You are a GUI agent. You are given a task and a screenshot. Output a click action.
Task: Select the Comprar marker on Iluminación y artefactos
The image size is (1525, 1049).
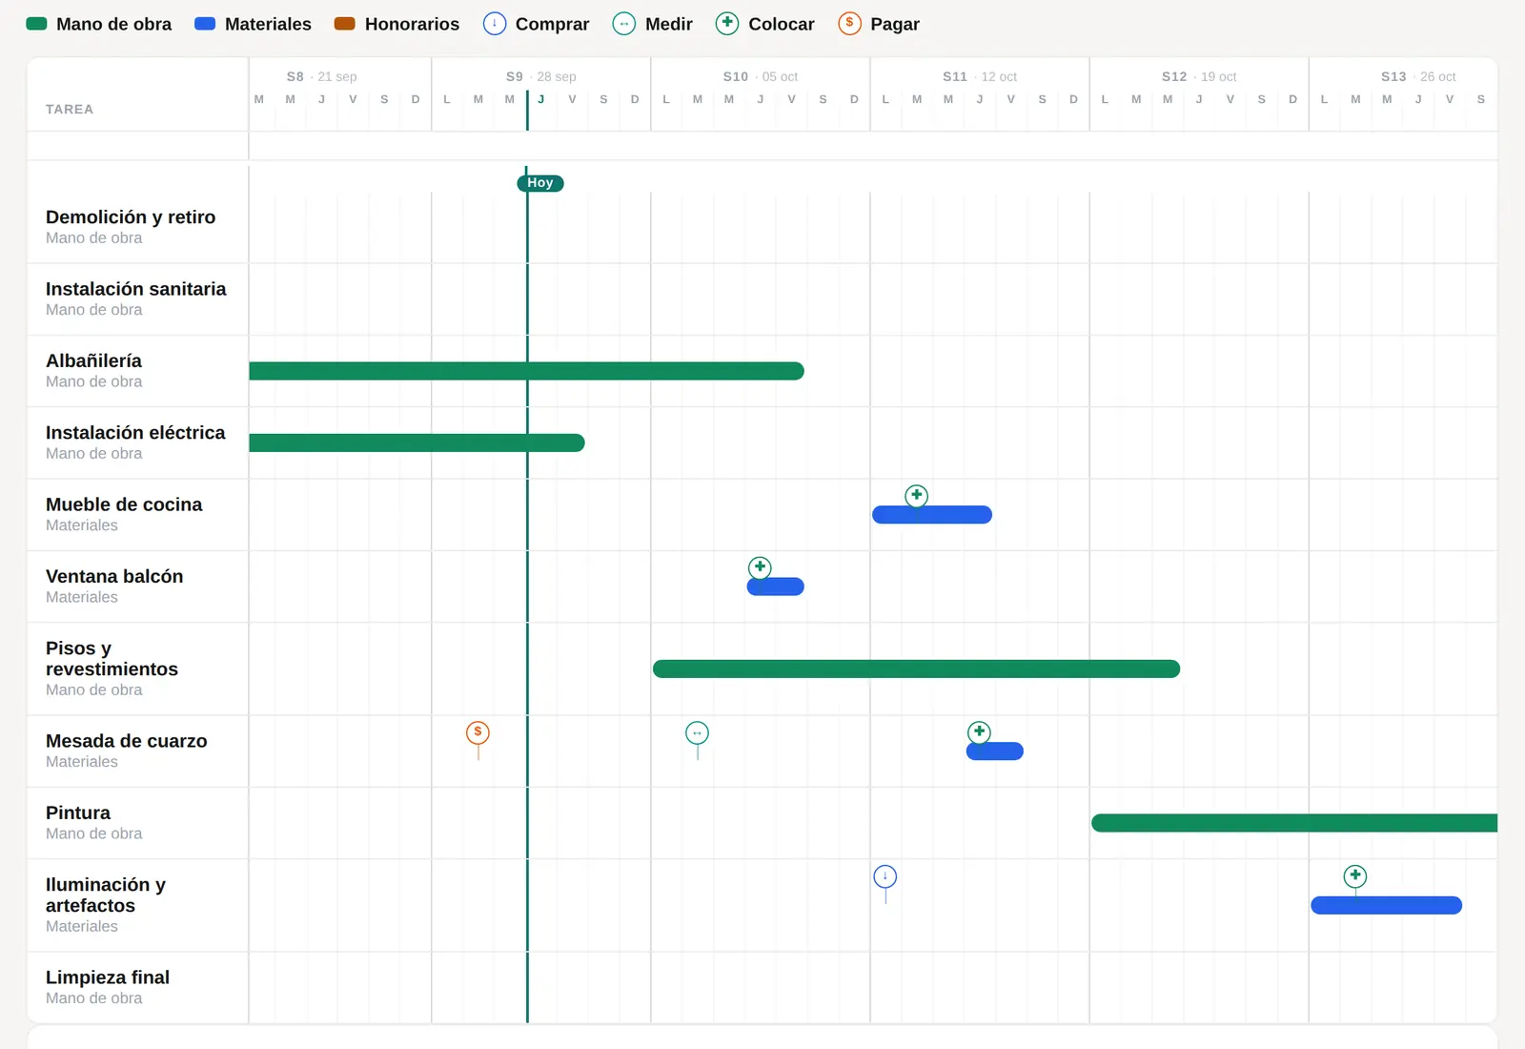tap(885, 876)
